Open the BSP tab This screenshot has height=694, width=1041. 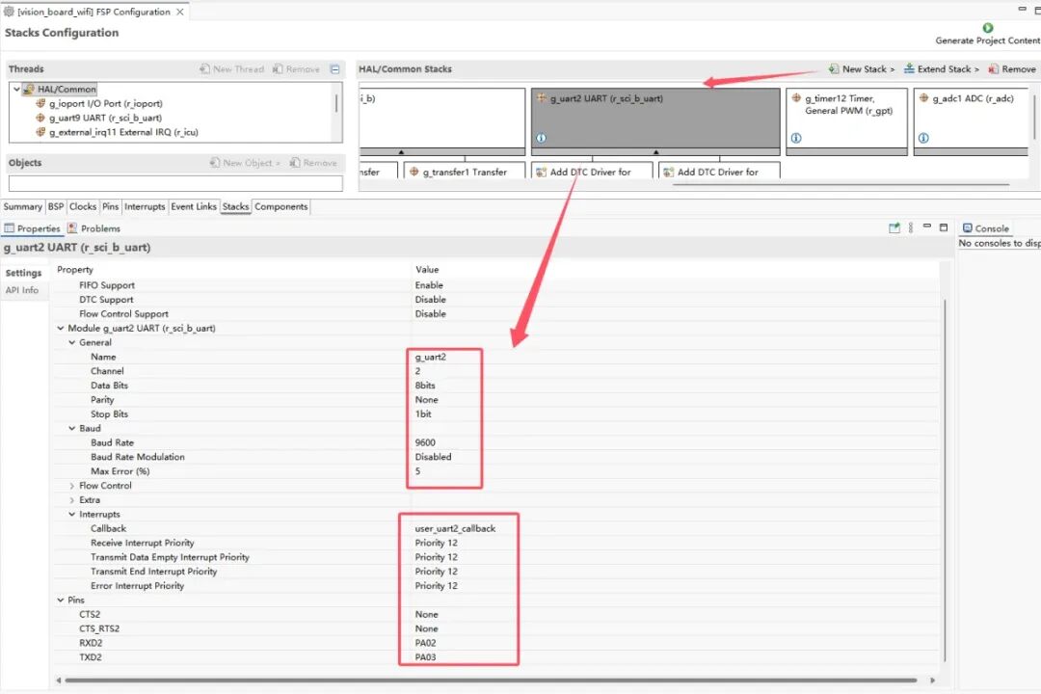(x=56, y=207)
